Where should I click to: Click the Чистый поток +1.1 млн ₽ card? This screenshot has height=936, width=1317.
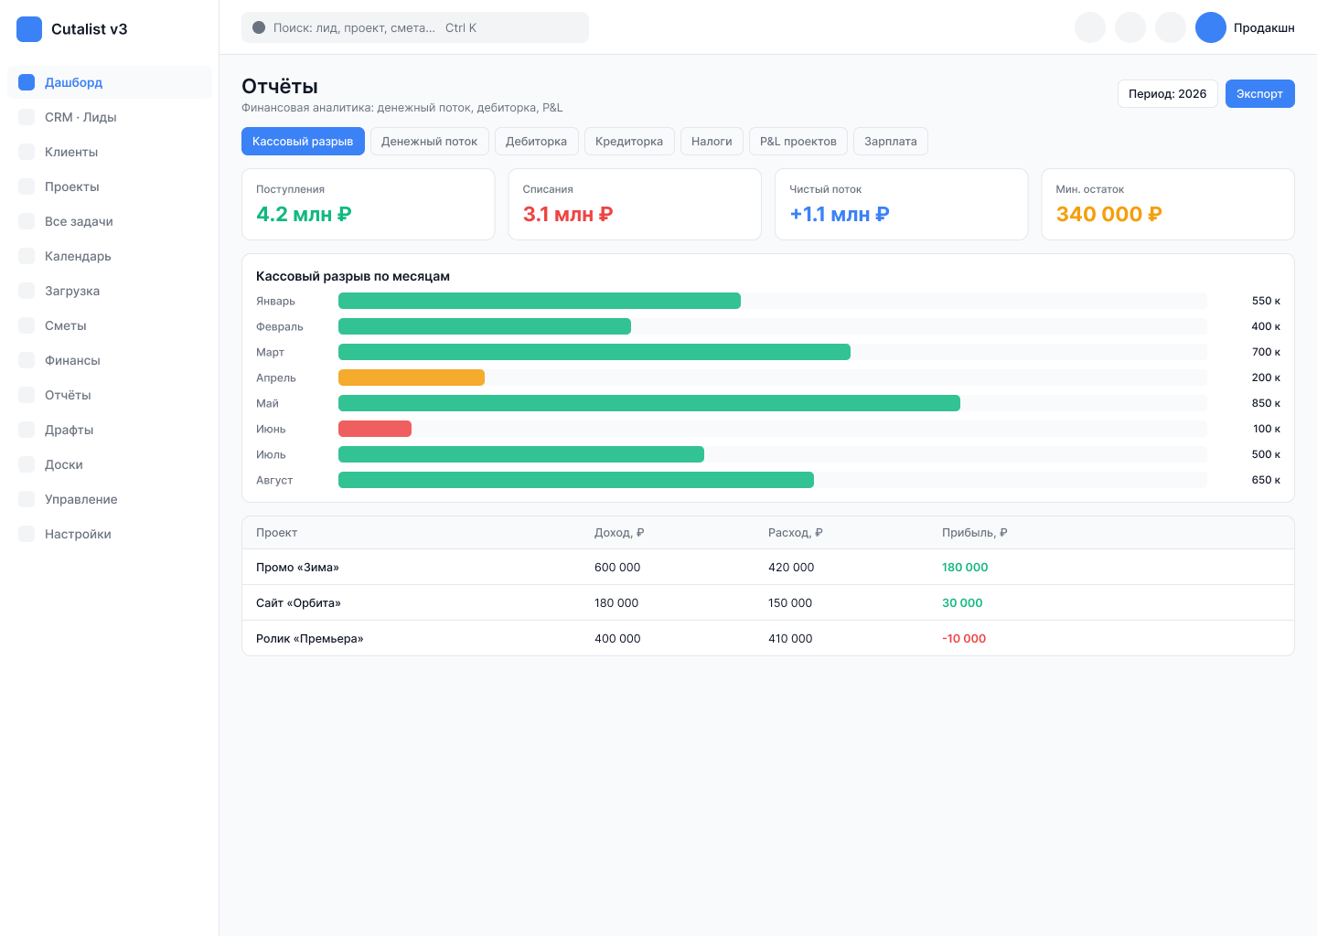(x=902, y=205)
